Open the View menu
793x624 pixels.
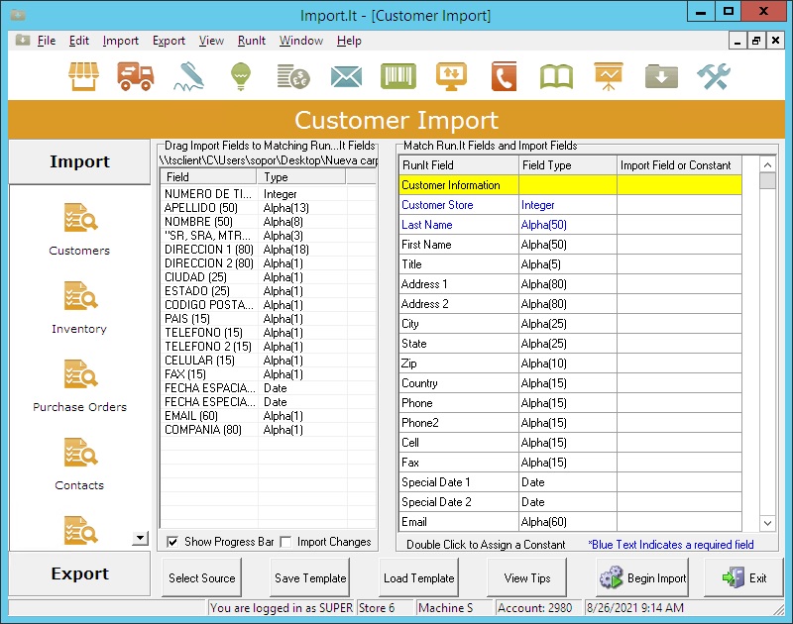pos(211,41)
